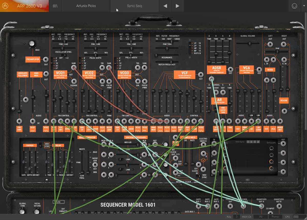307x220 pixels.
Task: Click the Sync Seq preset name
Action: pos(134,6)
